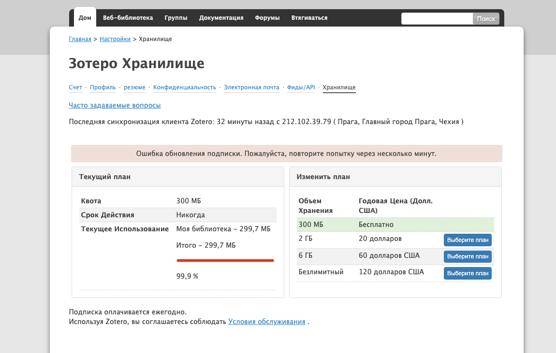Viewport: 556px width, 353px height.
Task: Switch to the Профиль settings tab
Action: coord(103,87)
